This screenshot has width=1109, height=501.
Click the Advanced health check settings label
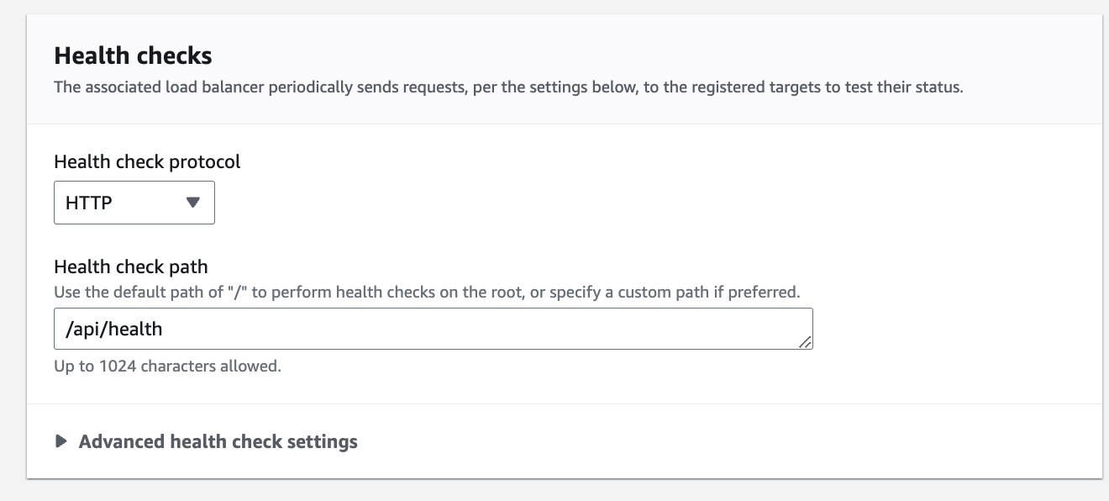pyautogui.click(x=218, y=441)
